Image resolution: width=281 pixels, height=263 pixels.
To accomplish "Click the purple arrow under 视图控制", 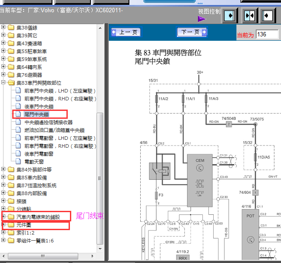I will pyautogui.click(x=201, y=19).
